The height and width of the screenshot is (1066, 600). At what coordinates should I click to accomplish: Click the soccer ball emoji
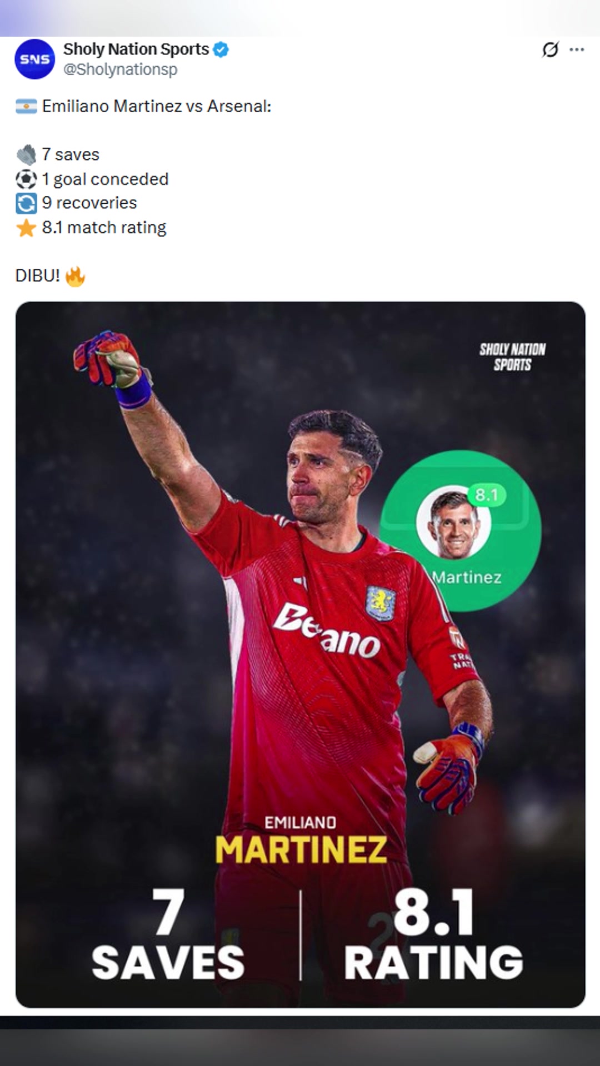(x=26, y=179)
